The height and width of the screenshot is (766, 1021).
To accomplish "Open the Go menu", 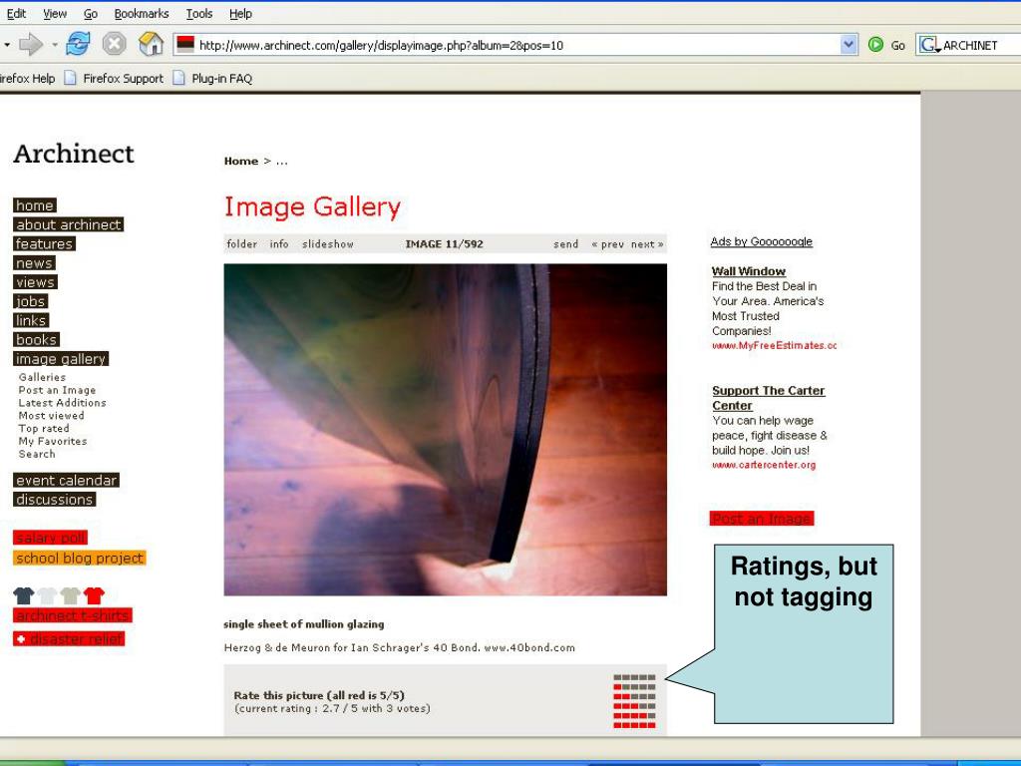I will [x=91, y=14].
